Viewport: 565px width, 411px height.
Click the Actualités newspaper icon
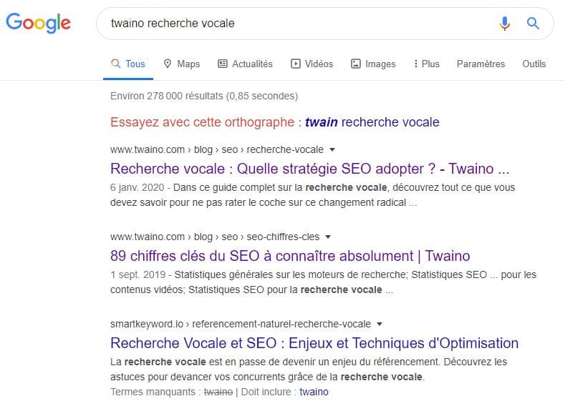223,64
